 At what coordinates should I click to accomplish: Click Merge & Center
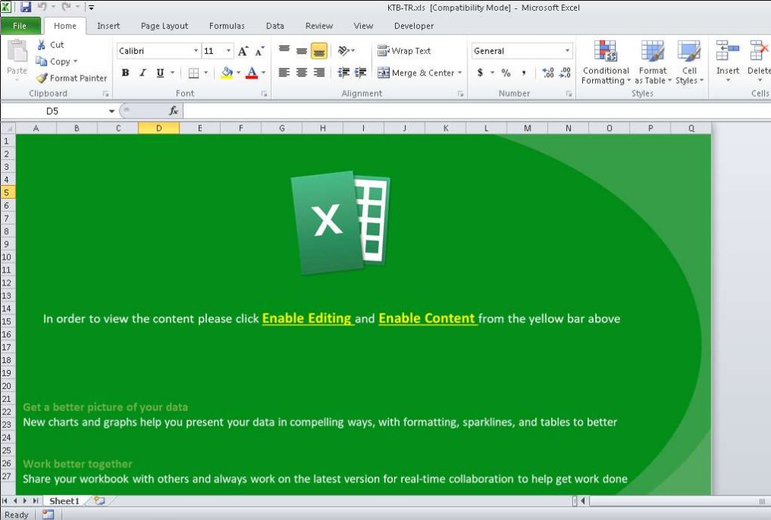tap(416, 73)
